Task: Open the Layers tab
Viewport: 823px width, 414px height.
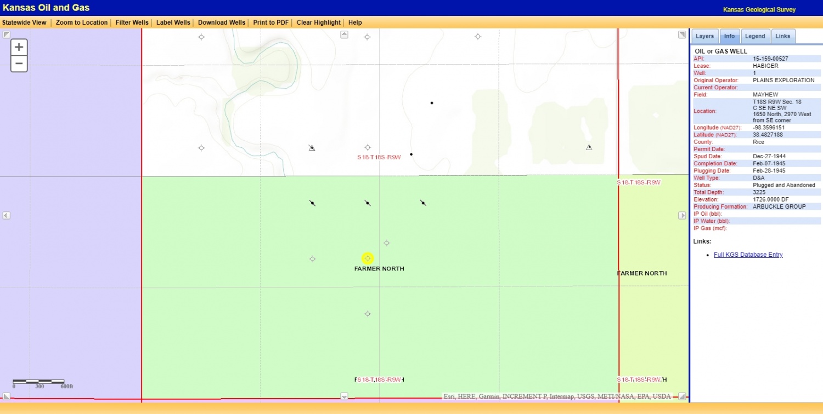Action: [704, 36]
